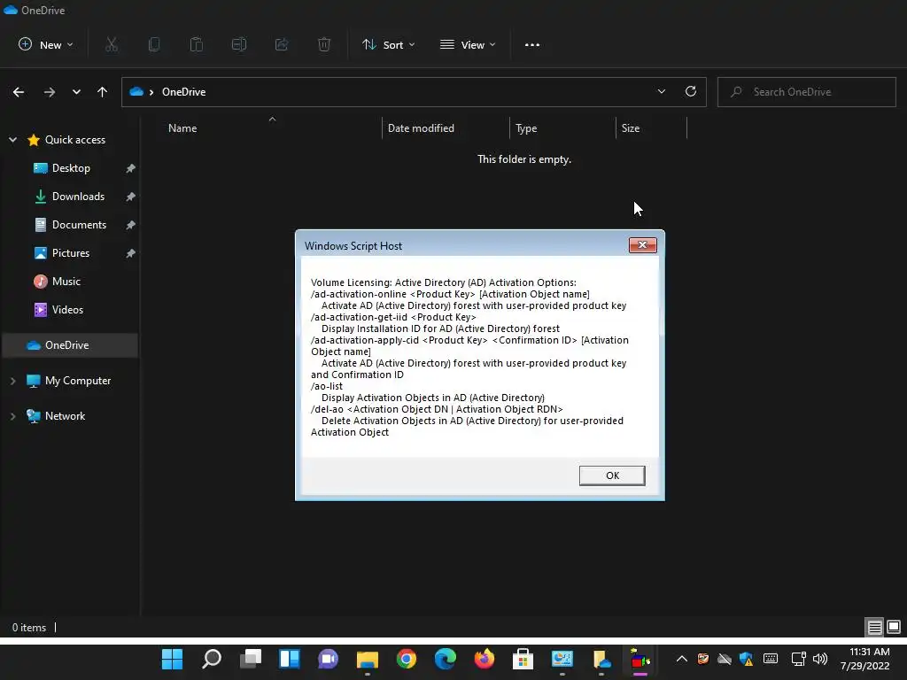Image resolution: width=907 pixels, height=680 pixels.
Task: Switch to details view layout icon
Action: coord(874,627)
